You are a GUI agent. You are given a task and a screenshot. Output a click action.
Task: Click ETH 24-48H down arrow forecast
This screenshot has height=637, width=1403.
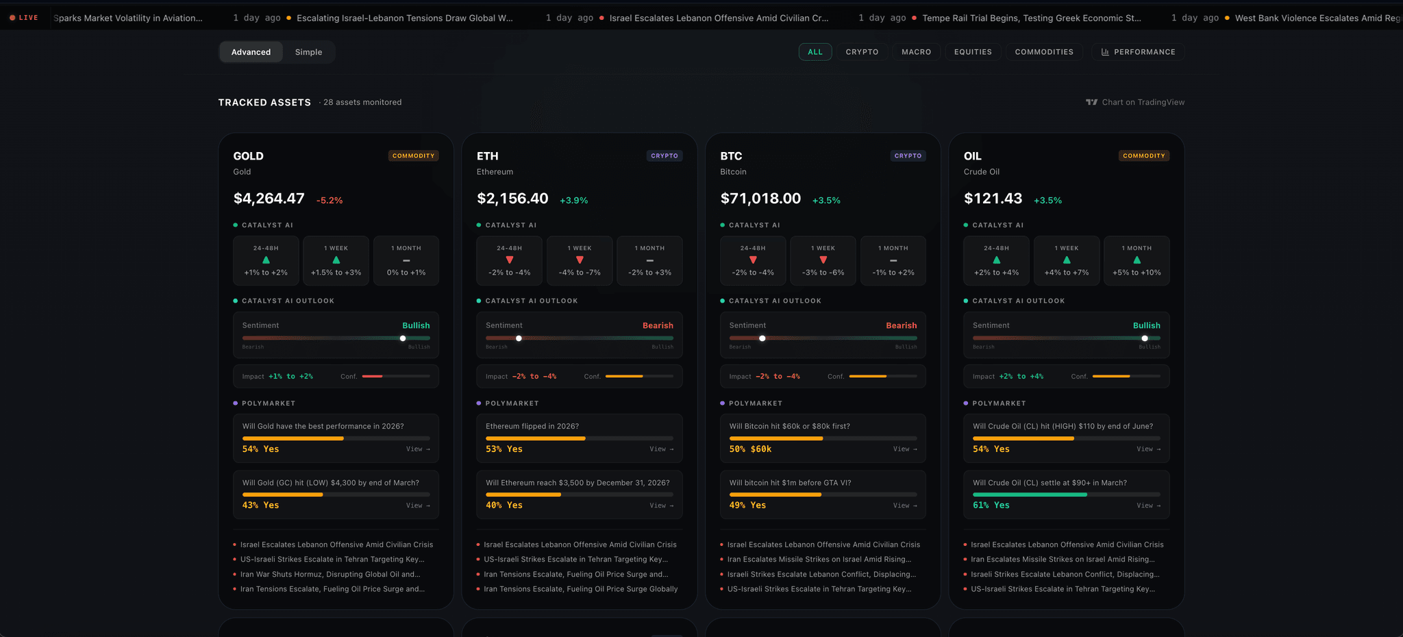point(510,260)
